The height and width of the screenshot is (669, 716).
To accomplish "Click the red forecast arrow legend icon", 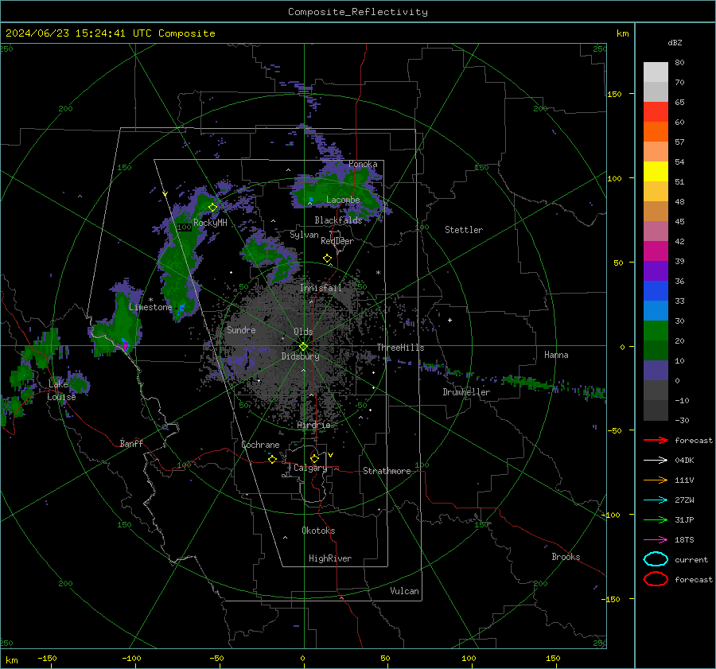I will 656,440.
